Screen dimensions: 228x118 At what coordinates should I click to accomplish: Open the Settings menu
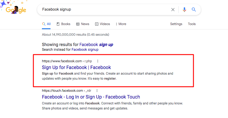(x=176, y=24)
